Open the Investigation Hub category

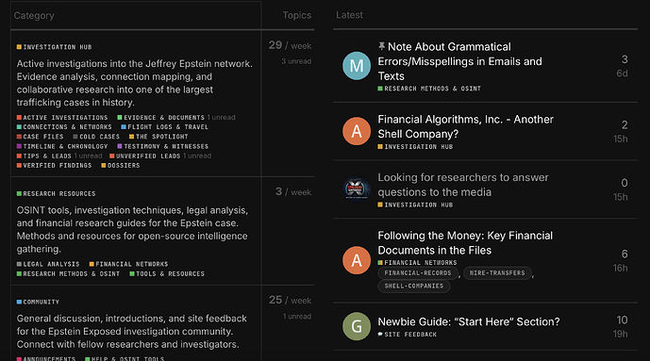[x=55, y=47]
